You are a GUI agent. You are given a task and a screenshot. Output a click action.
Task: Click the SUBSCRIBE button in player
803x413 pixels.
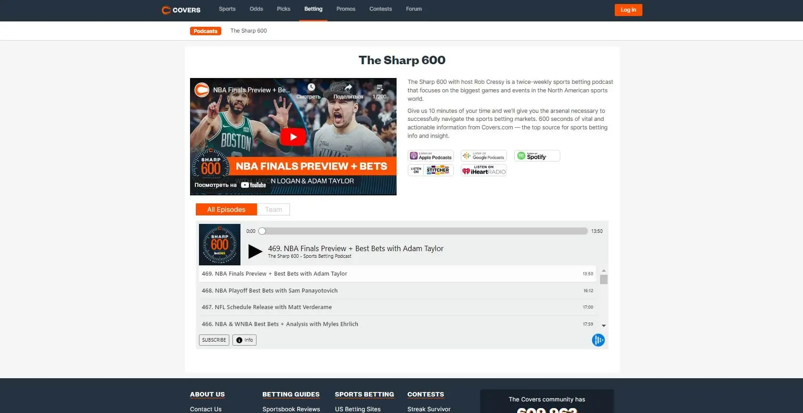tap(214, 340)
